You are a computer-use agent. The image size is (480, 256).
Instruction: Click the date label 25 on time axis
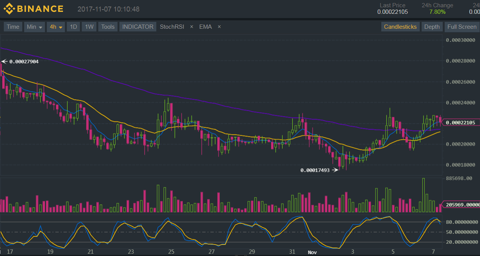(171, 252)
